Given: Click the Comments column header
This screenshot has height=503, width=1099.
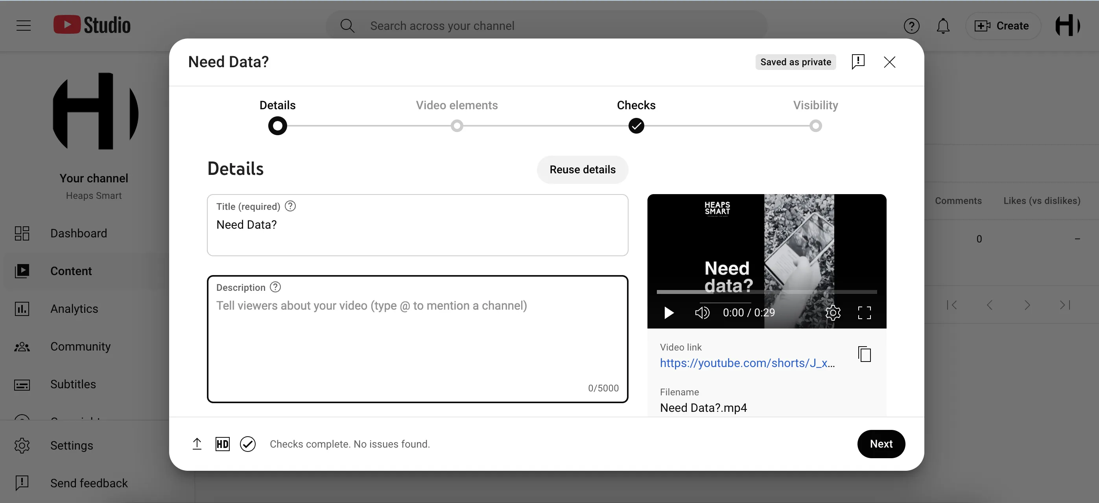Looking at the screenshot, I should (958, 201).
